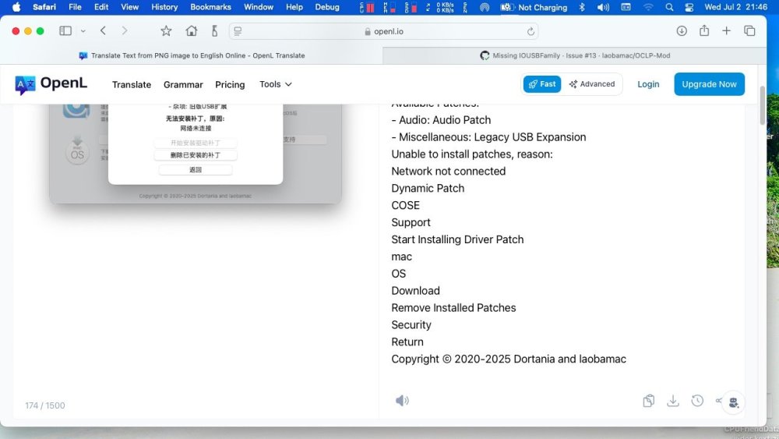Open Spotlight search in menu bar
The width and height of the screenshot is (779, 439).
pyautogui.click(x=669, y=7)
